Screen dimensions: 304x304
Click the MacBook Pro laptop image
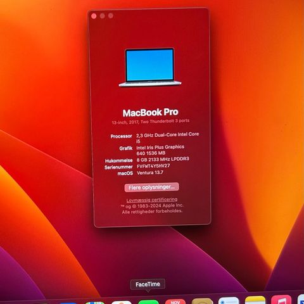pyautogui.click(x=150, y=67)
